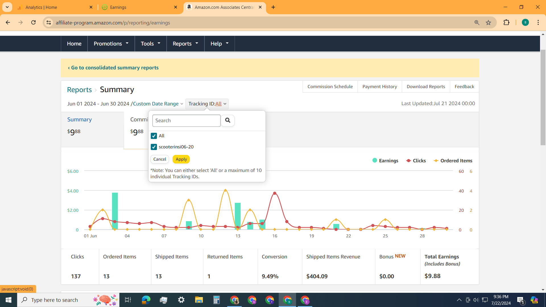The height and width of the screenshot is (307, 546).
Task: Open Settings gear in the taskbar
Action: tap(181, 300)
